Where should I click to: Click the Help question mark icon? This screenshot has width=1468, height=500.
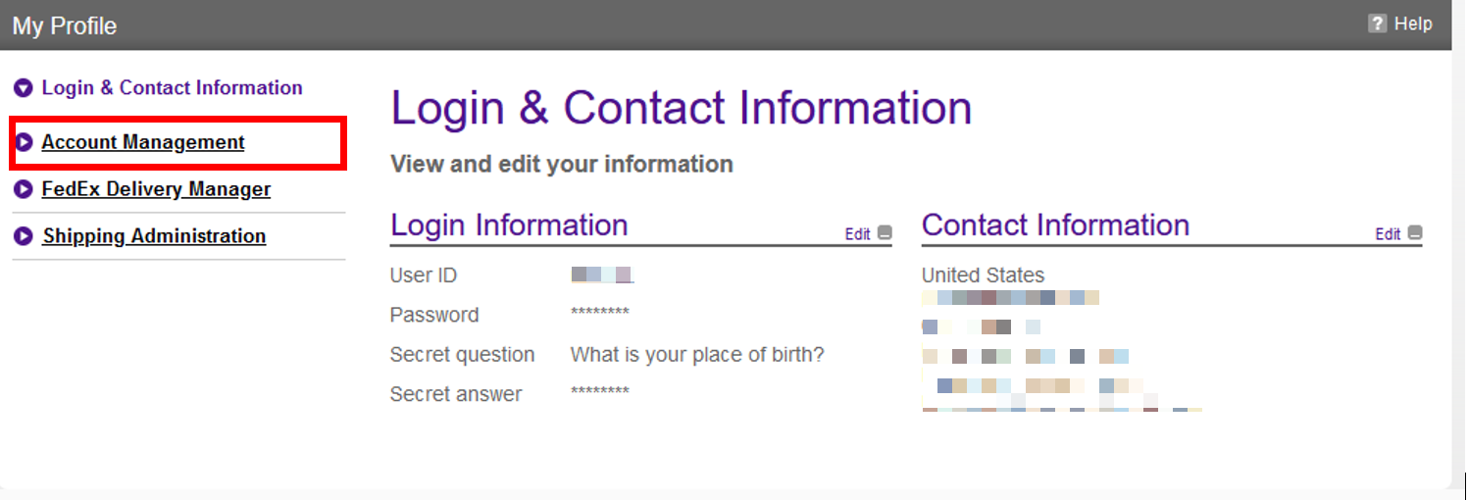click(x=1378, y=25)
